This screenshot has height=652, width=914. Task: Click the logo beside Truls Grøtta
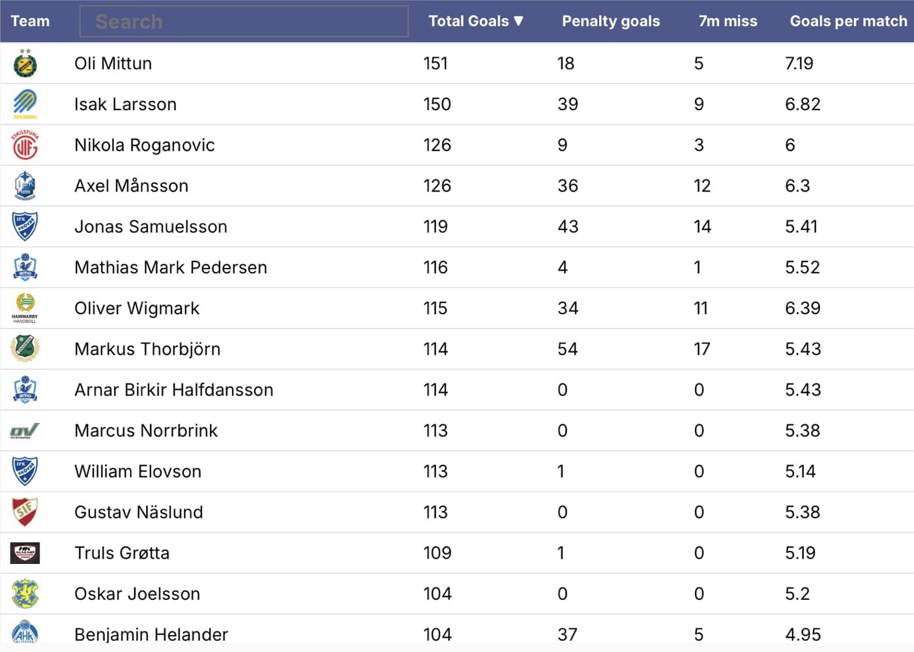pos(25,553)
